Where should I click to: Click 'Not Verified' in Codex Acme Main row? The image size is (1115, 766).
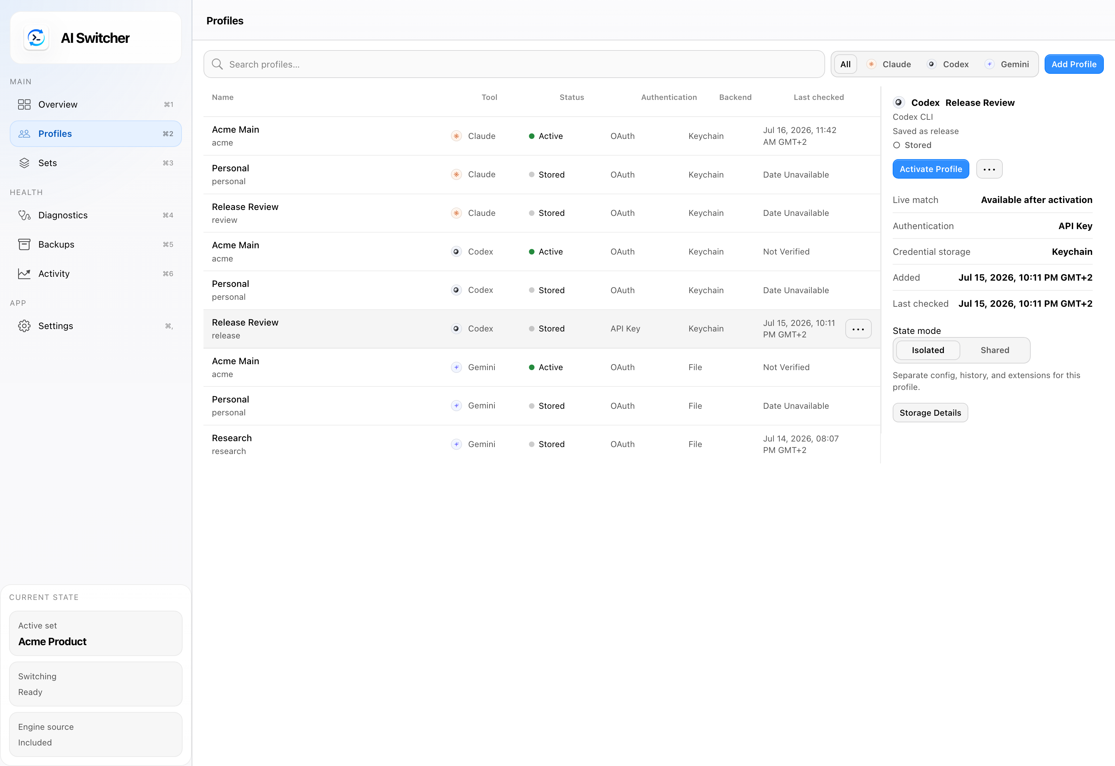tap(786, 251)
